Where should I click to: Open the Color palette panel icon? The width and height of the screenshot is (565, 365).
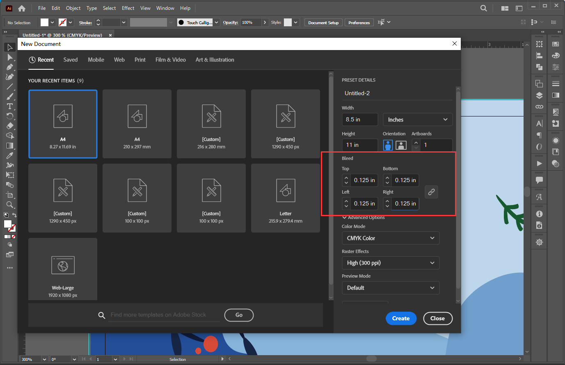[556, 55]
